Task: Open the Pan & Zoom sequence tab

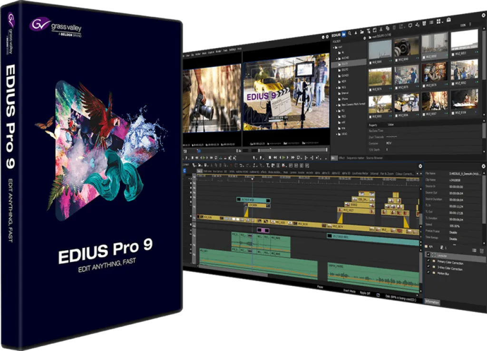Action: tap(387, 174)
